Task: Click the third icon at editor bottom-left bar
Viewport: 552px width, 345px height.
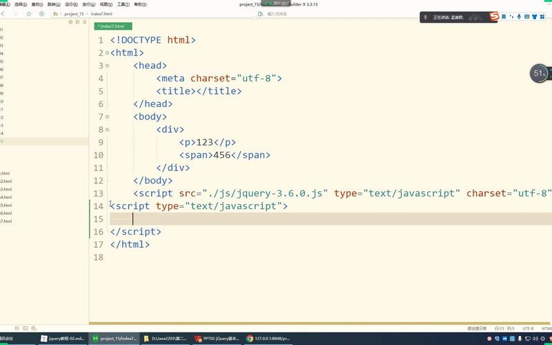Action: tap(34, 328)
